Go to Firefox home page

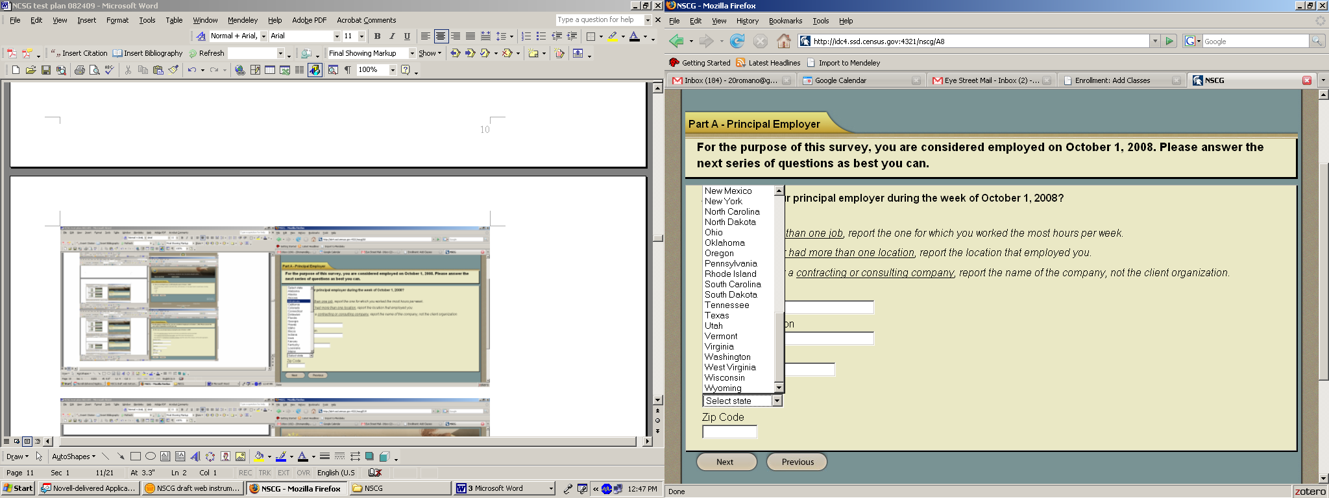(784, 41)
